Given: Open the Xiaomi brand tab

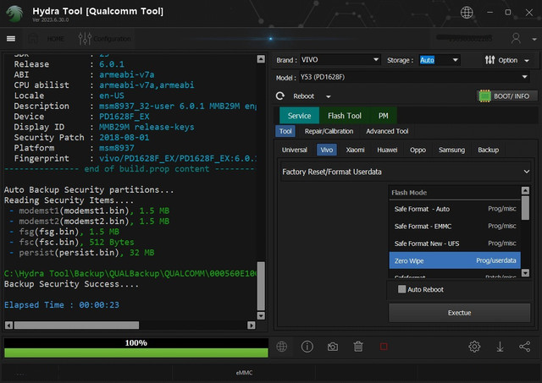Looking at the screenshot, I should click(x=356, y=150).
